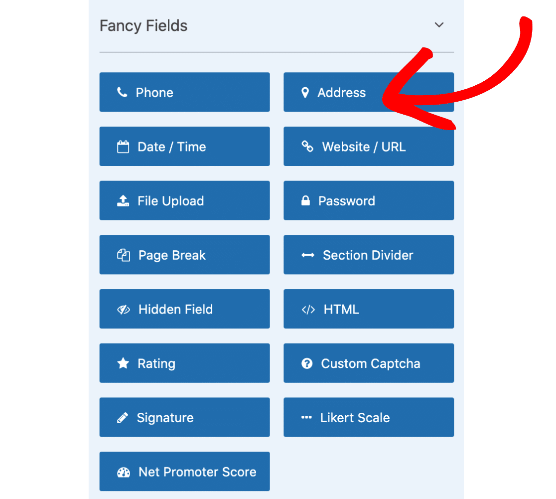
Task: Select the map pin icon for Address
Action: pyautogui.click(x=305, y=92)
